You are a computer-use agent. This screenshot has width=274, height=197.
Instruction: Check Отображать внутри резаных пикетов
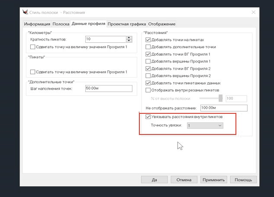click(148, 90)
